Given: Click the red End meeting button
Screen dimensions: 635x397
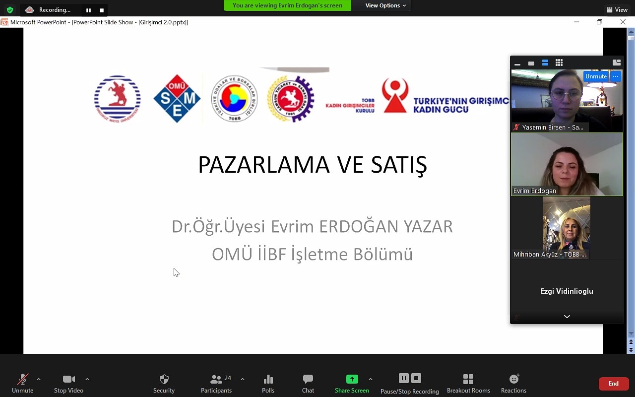Looking at the screenshot, I should (x=613, y=384).
